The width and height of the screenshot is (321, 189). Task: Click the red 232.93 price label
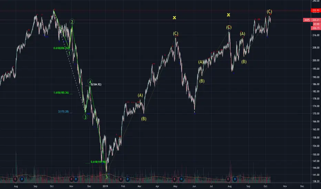pos(316,10)
